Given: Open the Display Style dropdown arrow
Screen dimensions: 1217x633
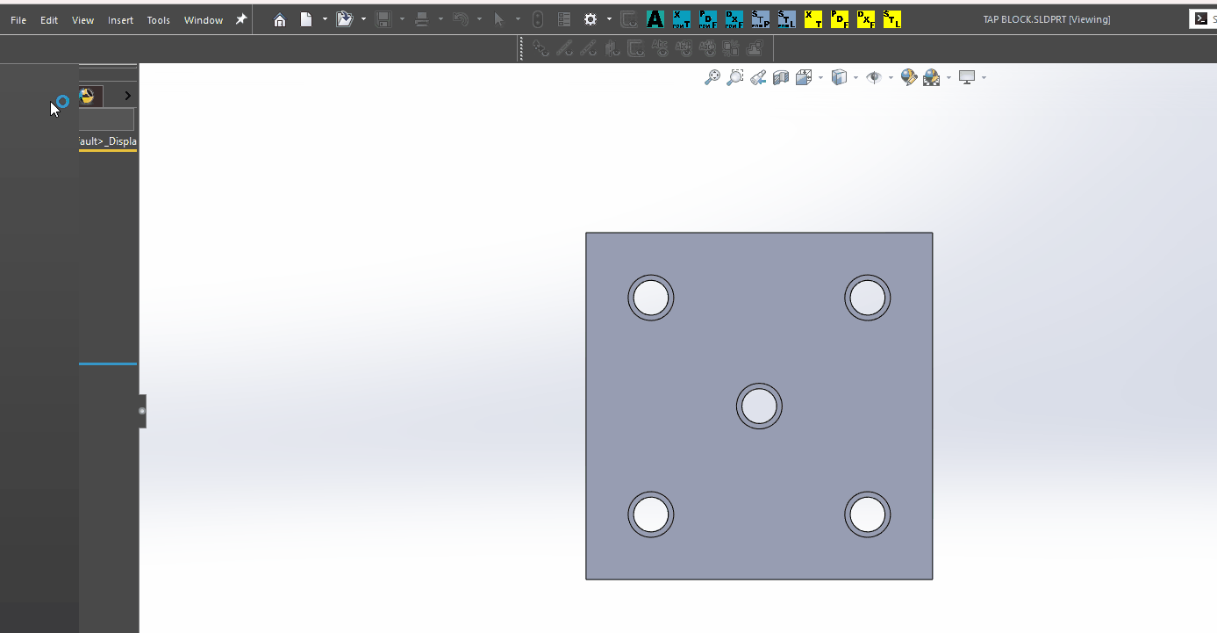Looking at the screenshot, I should [x=855, y=78].
